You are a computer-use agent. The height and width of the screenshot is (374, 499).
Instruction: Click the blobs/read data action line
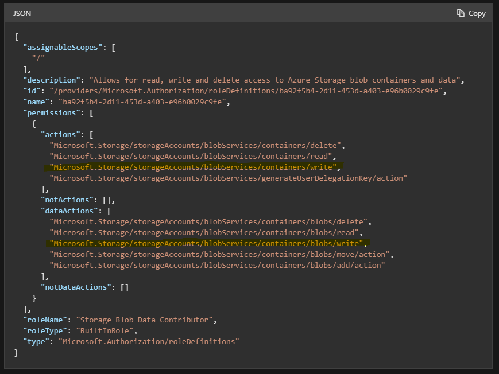coord(204,232)
